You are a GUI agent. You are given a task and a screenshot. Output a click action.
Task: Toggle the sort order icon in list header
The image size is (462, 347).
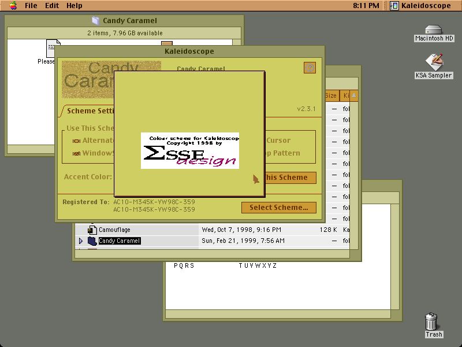(x=354, y=95)
